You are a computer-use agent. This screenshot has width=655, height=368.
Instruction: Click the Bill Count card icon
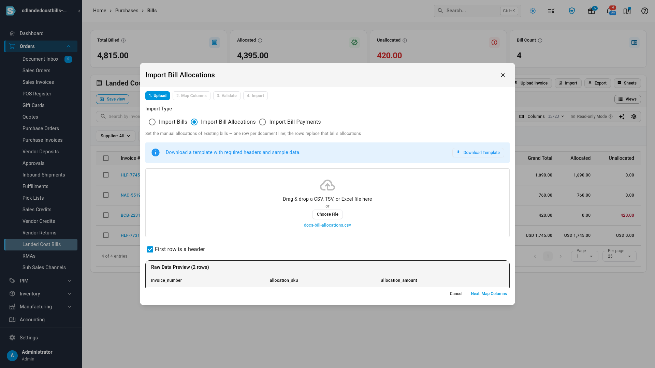[634, 43]
